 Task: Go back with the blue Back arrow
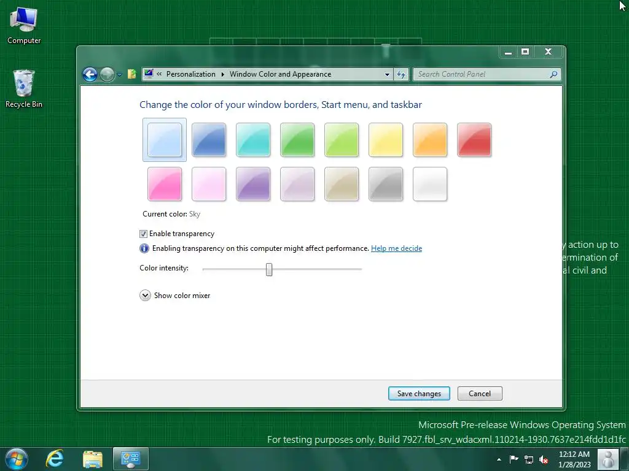click(x=90, y=74)
